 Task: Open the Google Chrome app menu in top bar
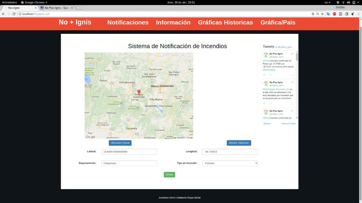point(33,2)
